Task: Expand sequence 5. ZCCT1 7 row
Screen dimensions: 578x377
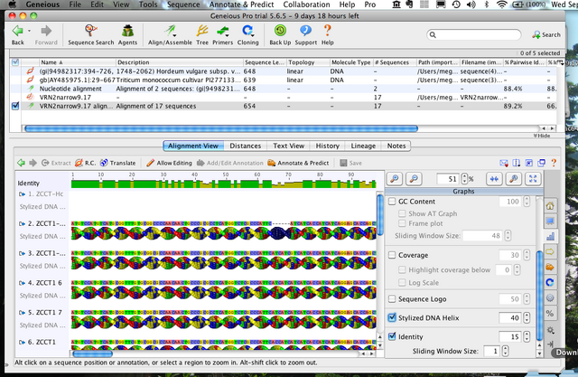Action: 22,313
